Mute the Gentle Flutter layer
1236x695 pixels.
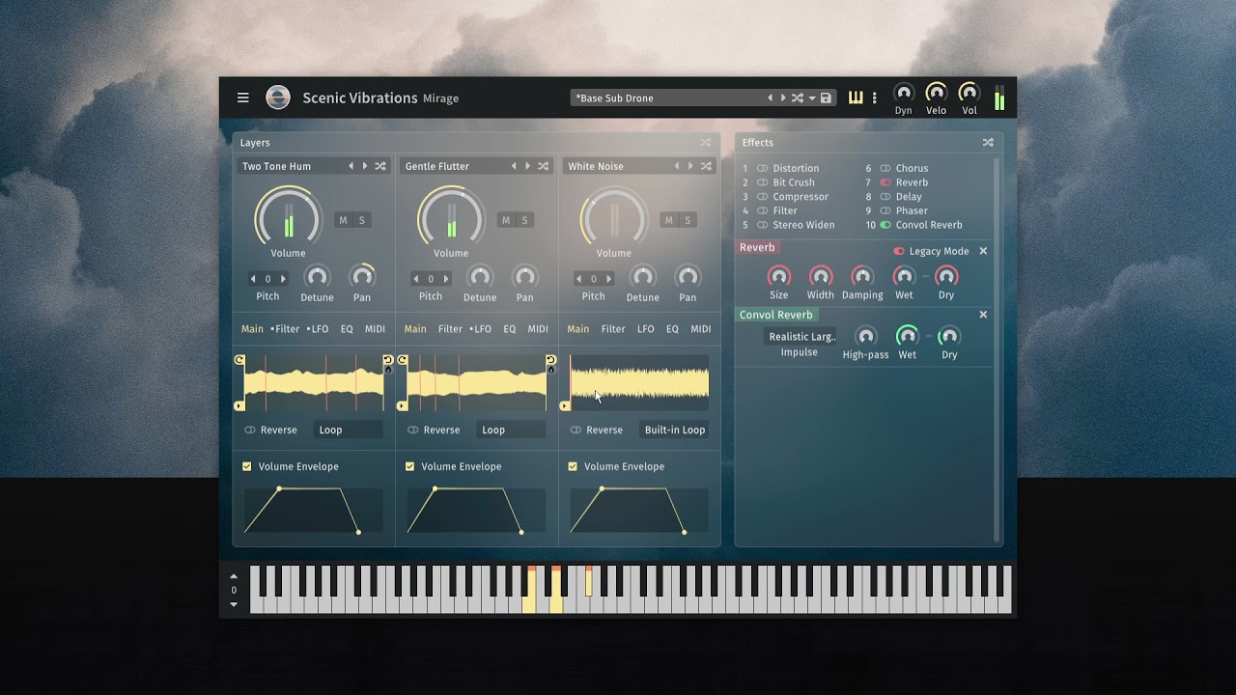505,220
